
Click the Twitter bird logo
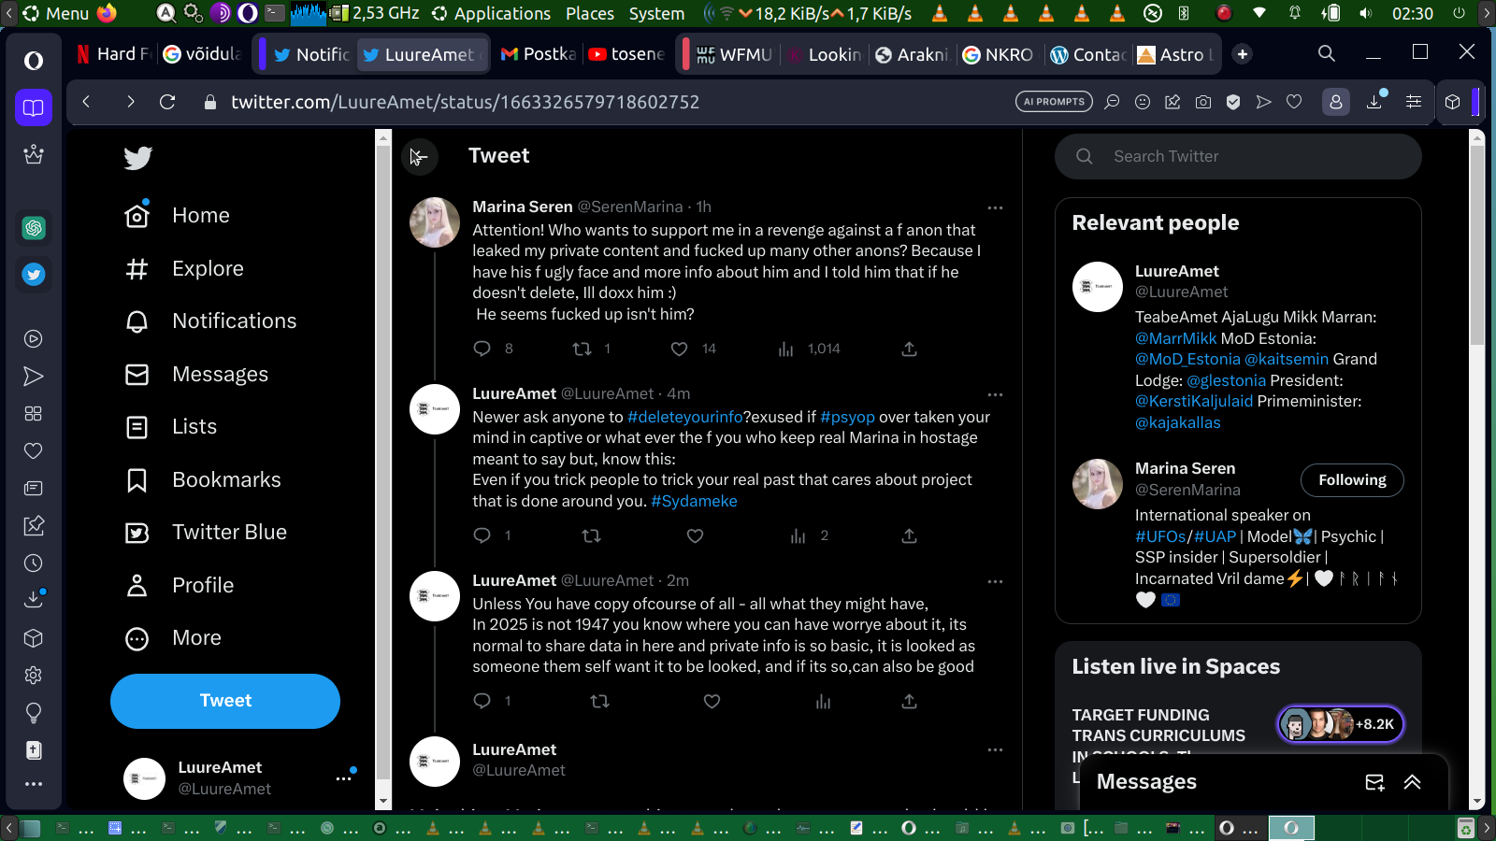137,158
